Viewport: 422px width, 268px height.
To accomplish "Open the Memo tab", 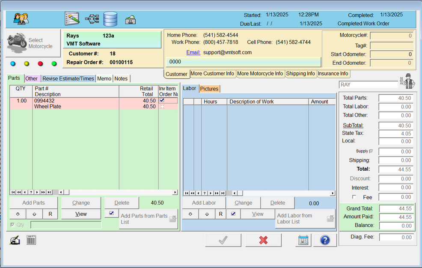I will pos(104,79).
